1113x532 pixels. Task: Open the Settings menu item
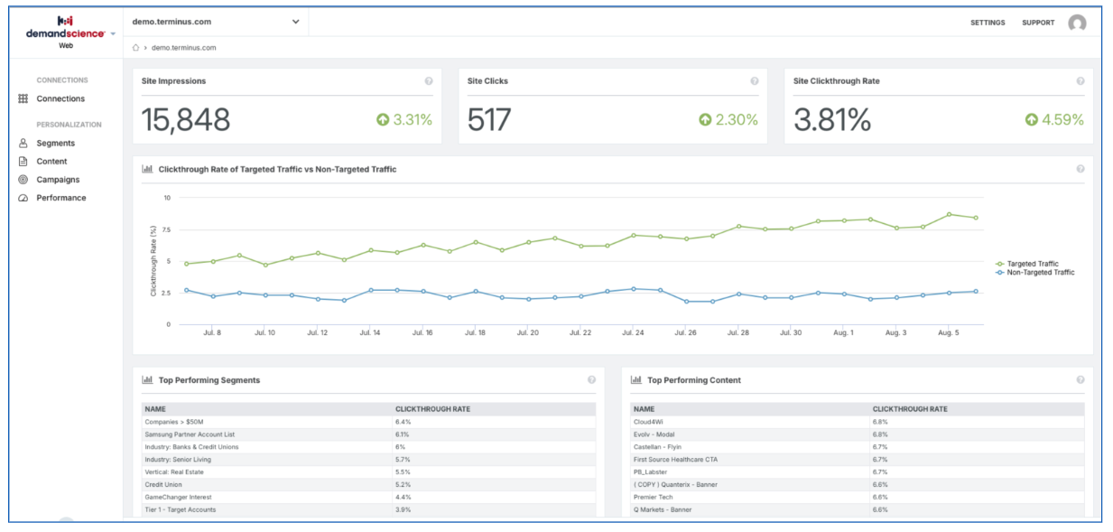click(988, 23)
